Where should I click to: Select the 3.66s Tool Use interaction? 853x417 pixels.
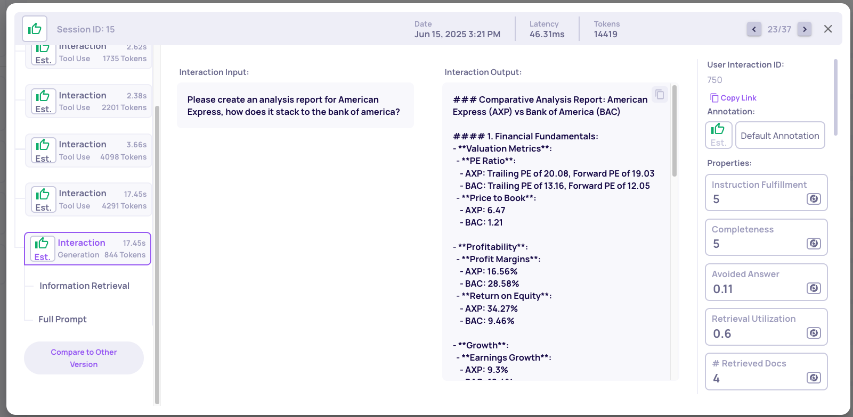tap(88, 151)
